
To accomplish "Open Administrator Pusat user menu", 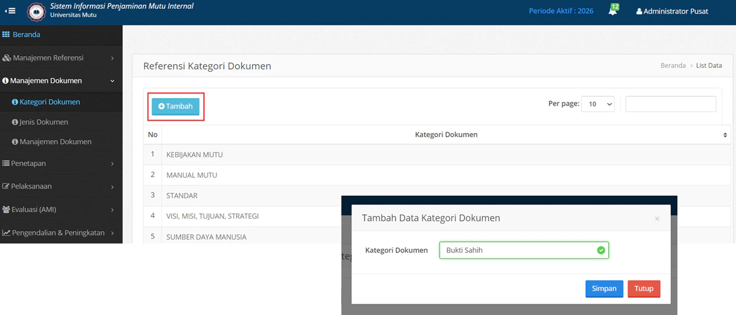I will tap(672, 11).
